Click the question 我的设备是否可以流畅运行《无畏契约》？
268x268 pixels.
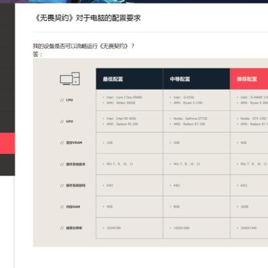[x=84, y=46]
